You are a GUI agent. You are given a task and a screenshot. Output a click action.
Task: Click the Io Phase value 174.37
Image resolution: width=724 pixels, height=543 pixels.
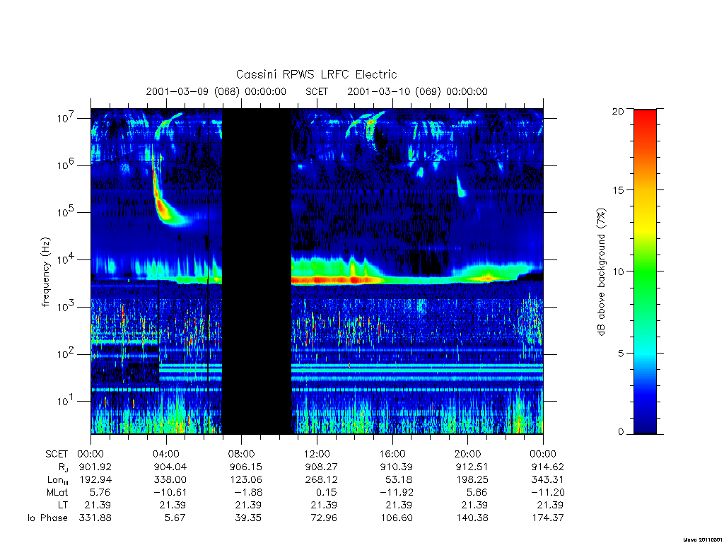tap(548, 518)
